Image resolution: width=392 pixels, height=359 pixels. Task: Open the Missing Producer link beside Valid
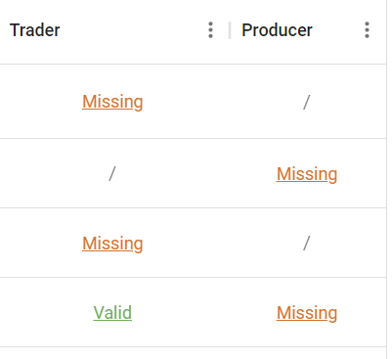pyautogui.click(x=307, y=313)
